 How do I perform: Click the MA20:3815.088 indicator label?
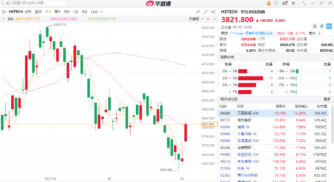pos(64,19)
